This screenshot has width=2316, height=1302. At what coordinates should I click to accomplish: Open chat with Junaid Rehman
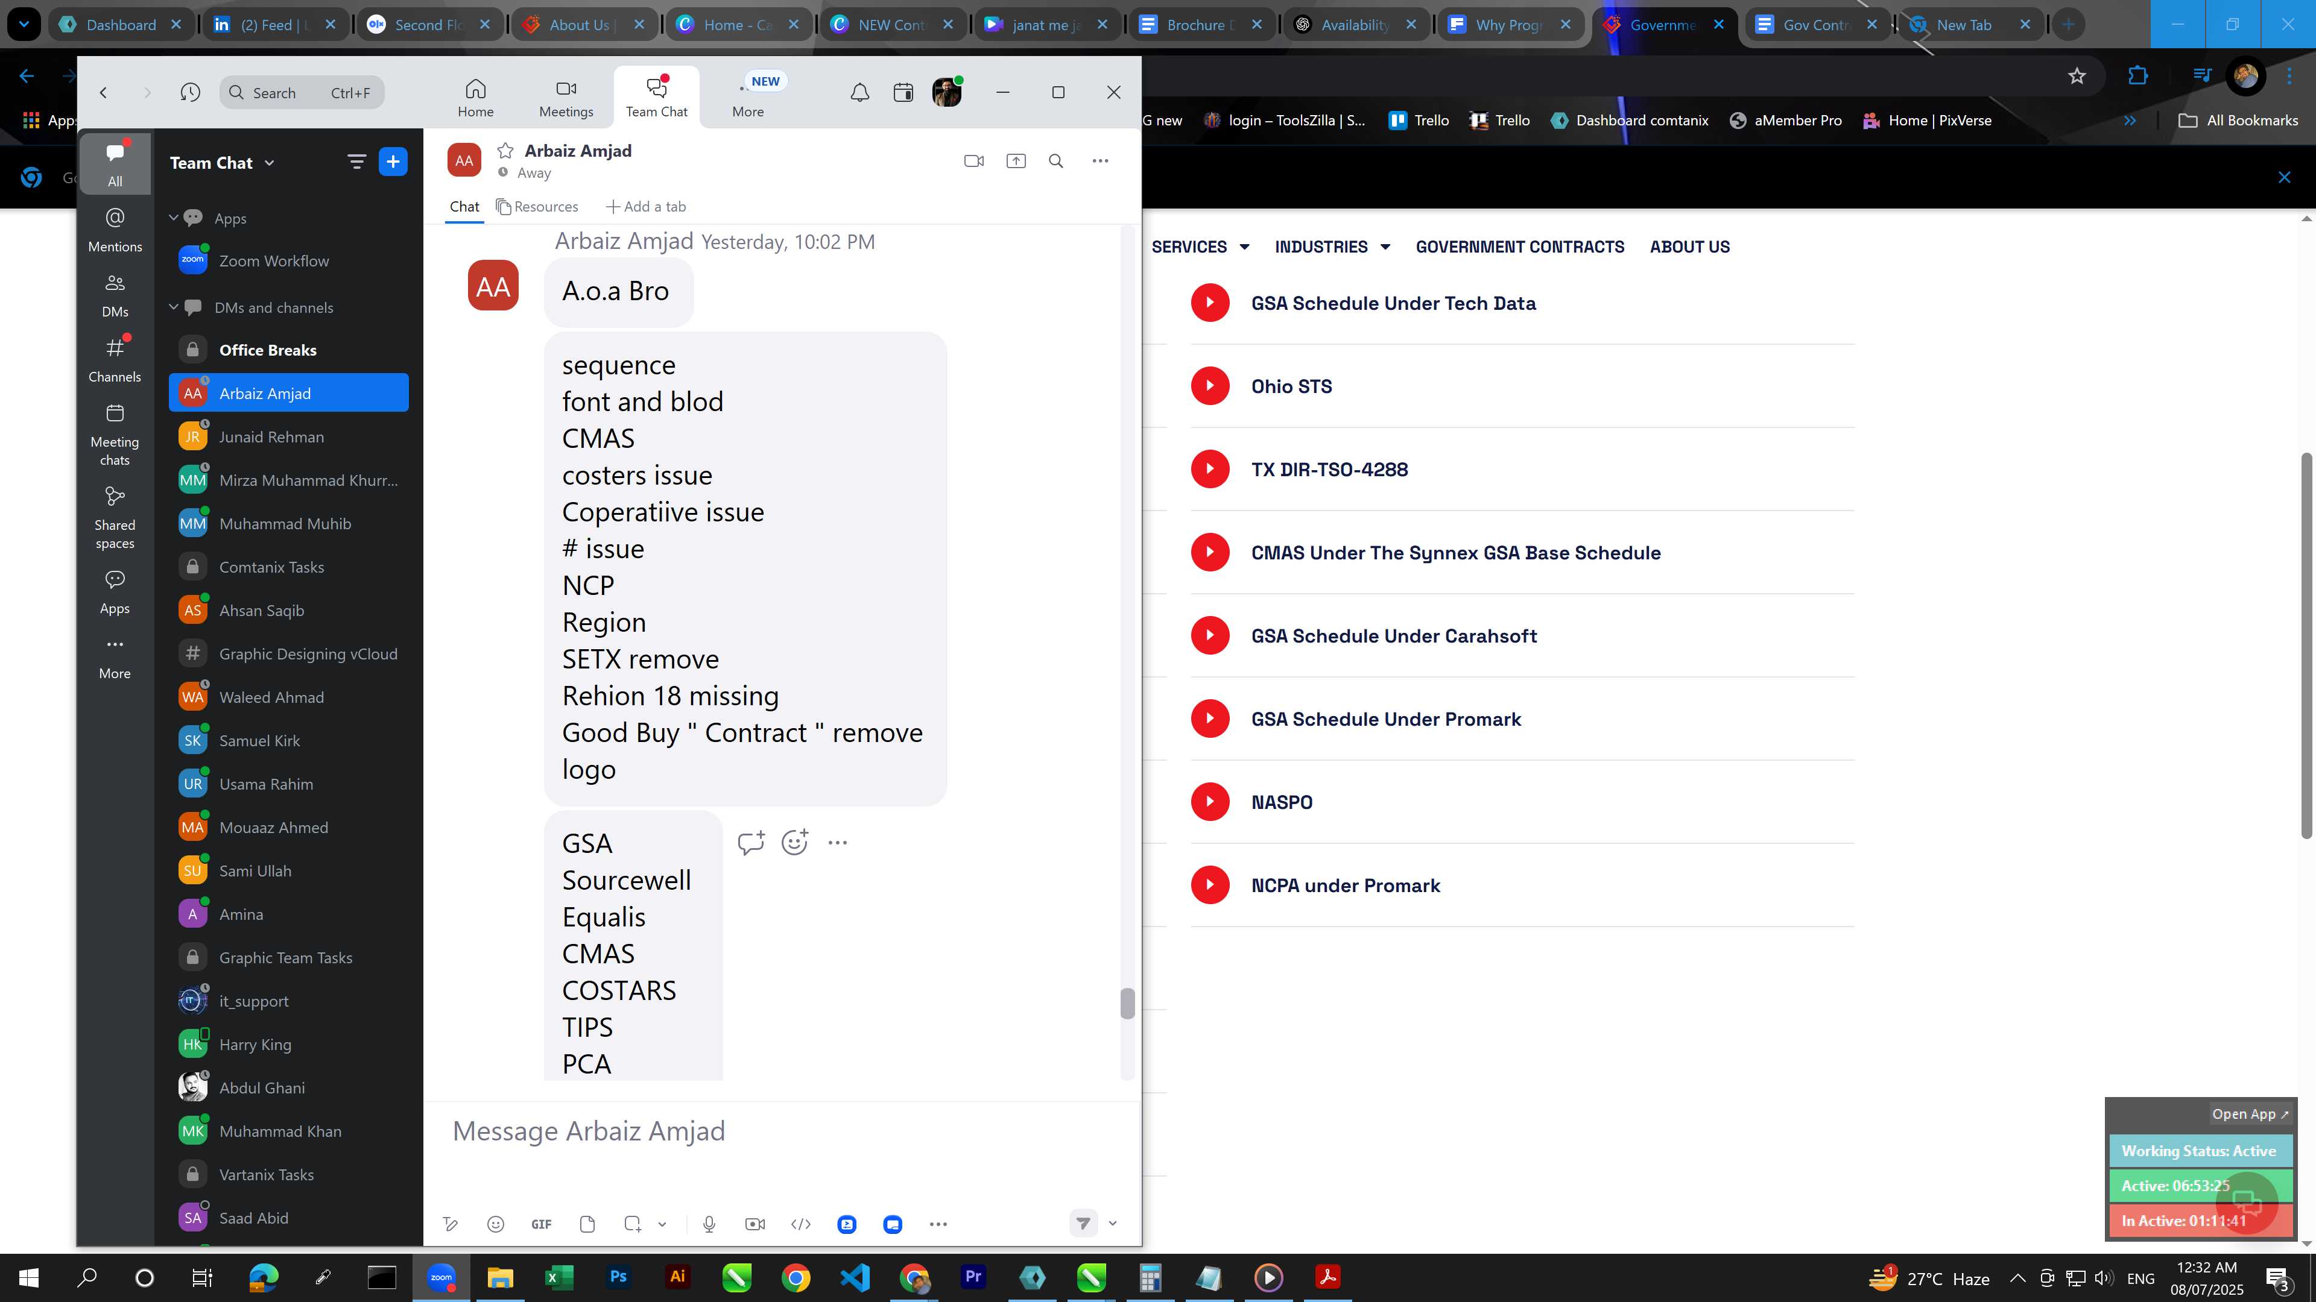[289, 436]
